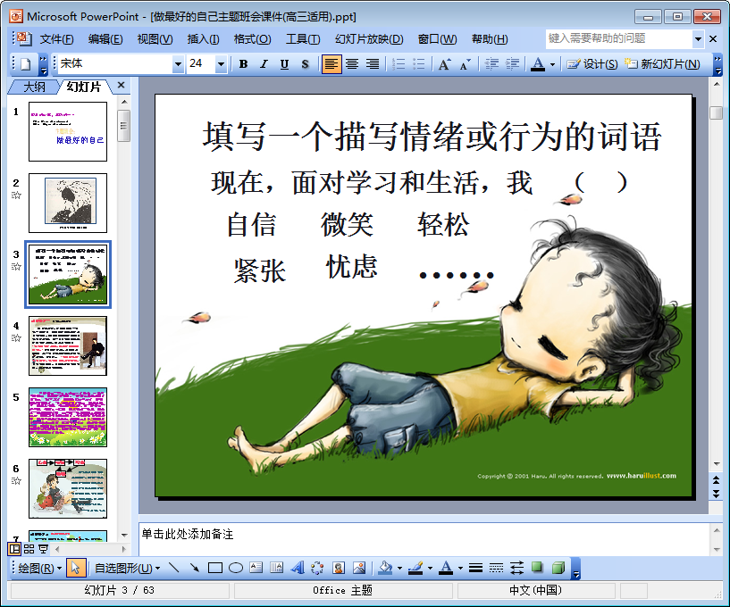The image size is (730, 607).
Task: Click the help question search box
Action: 619,38
